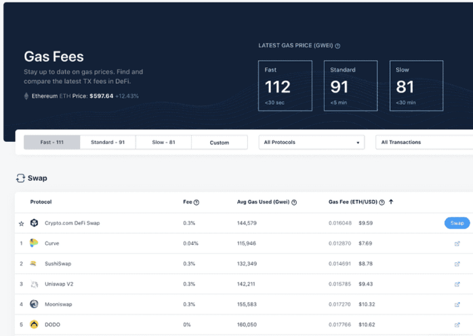The height and width of the screenshot is (336, 473).
Task: Select the Slow - 81 speed tab
Action: tap(163, 142)
